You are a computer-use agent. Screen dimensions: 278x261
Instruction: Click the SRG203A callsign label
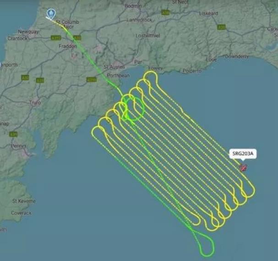(243, 153)
